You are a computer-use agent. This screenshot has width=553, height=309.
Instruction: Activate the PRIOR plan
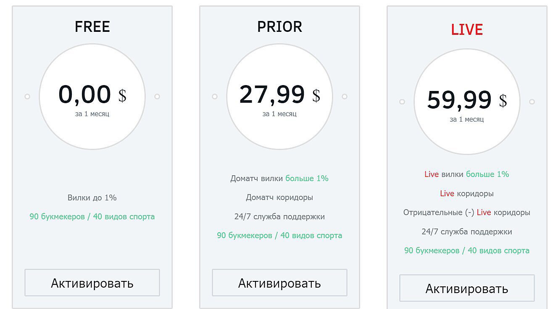[279, 283]
